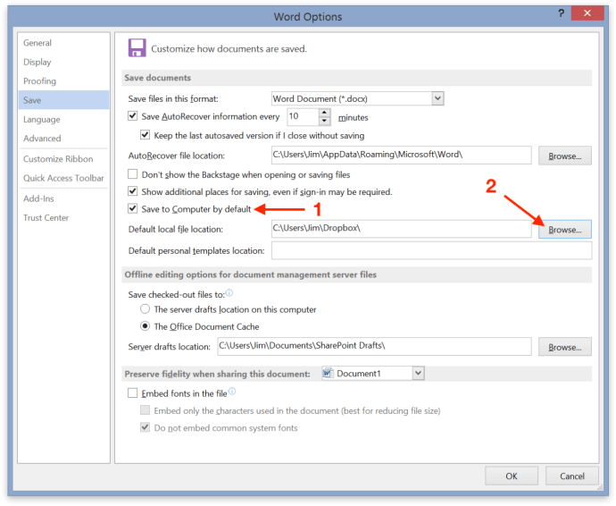Screen dimensions: 616x506
Task: Click the info icon beside Save checked-out files
Action: [x=229, y=292]
